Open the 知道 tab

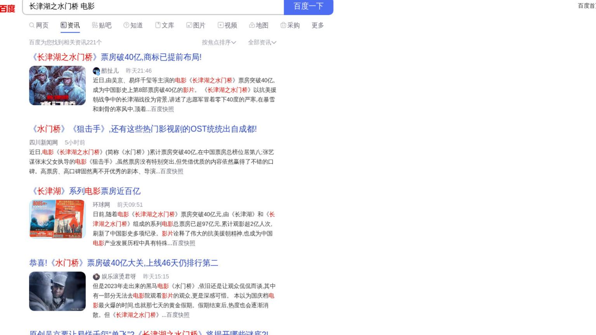pyautogui.click(x=133, y=25)
